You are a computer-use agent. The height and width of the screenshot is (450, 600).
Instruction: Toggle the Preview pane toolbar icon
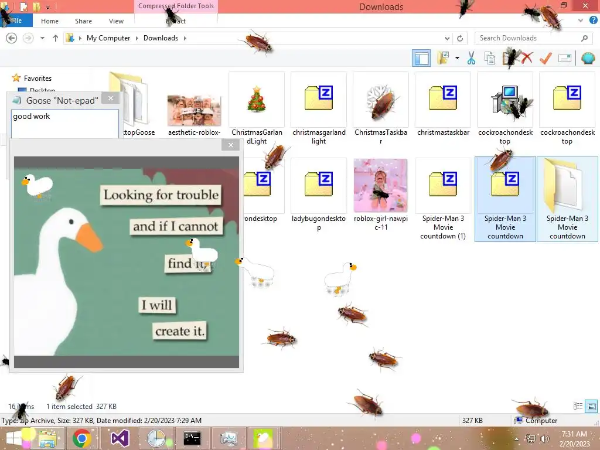pyautogui.click(x=421, y=58)
